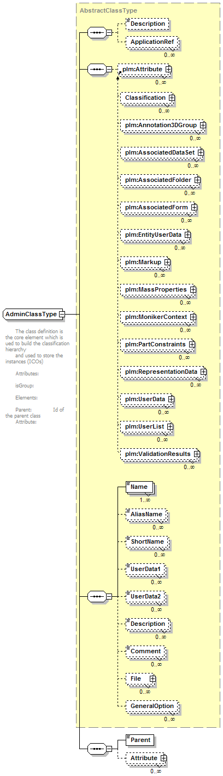Expand plm:MassProperties plus icon
Screen dimensions: 223x776
tap(193, 289)
